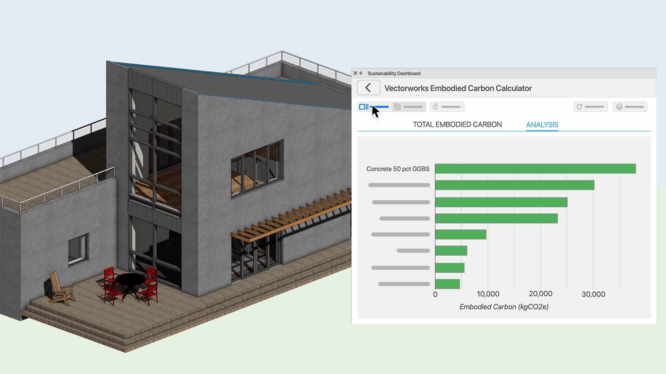Click the shortest bottom green bar
Viewport: 666px width, 374px height.
[x=447, y=284]
